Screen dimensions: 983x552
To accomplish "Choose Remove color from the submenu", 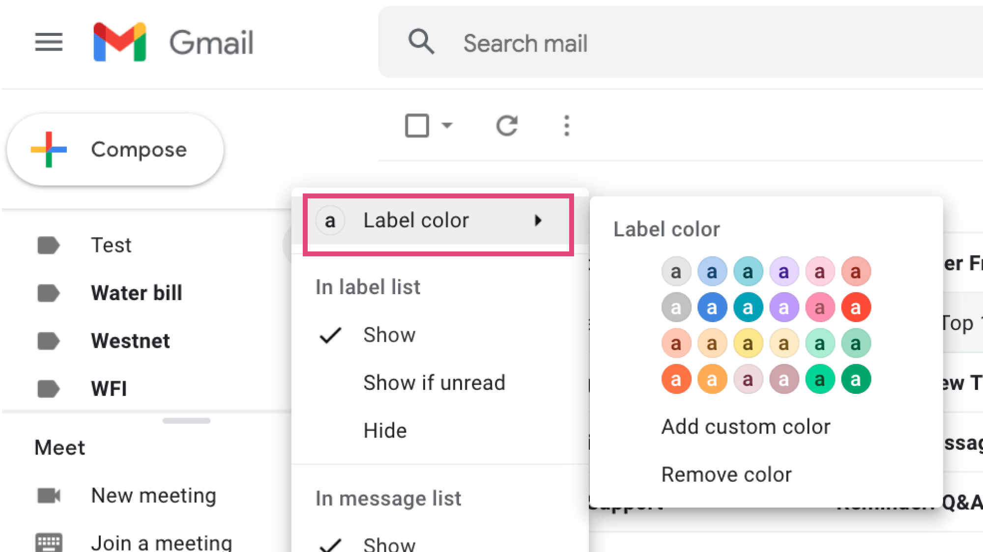I will (726, 474).
